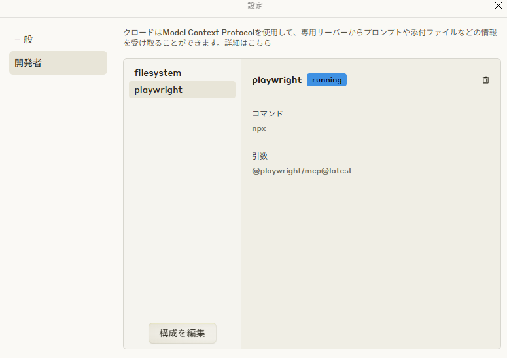Click the running status badge
Viewport: 507px width, 358px height.
point(326,80)
